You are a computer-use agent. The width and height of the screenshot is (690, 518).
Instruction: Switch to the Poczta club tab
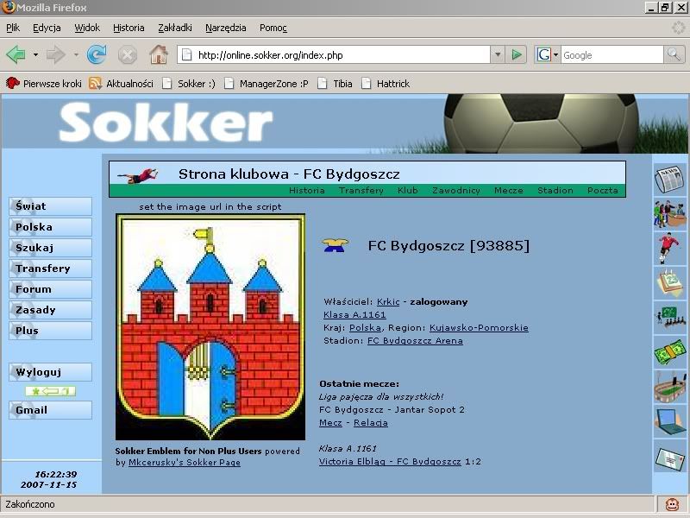602,190
